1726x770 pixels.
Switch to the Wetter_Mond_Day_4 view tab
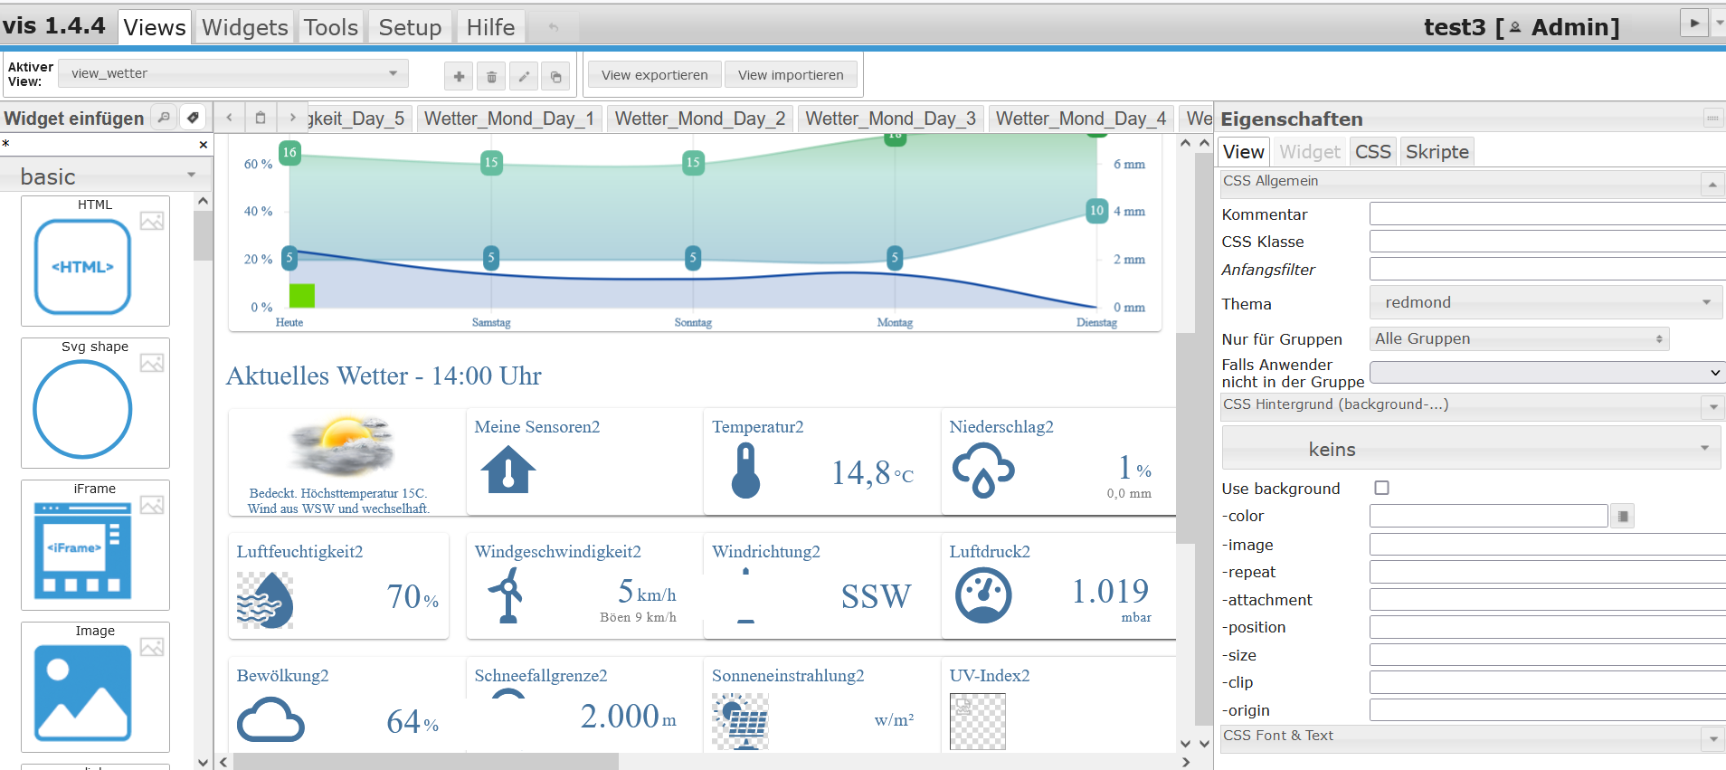coord(1081,119)
